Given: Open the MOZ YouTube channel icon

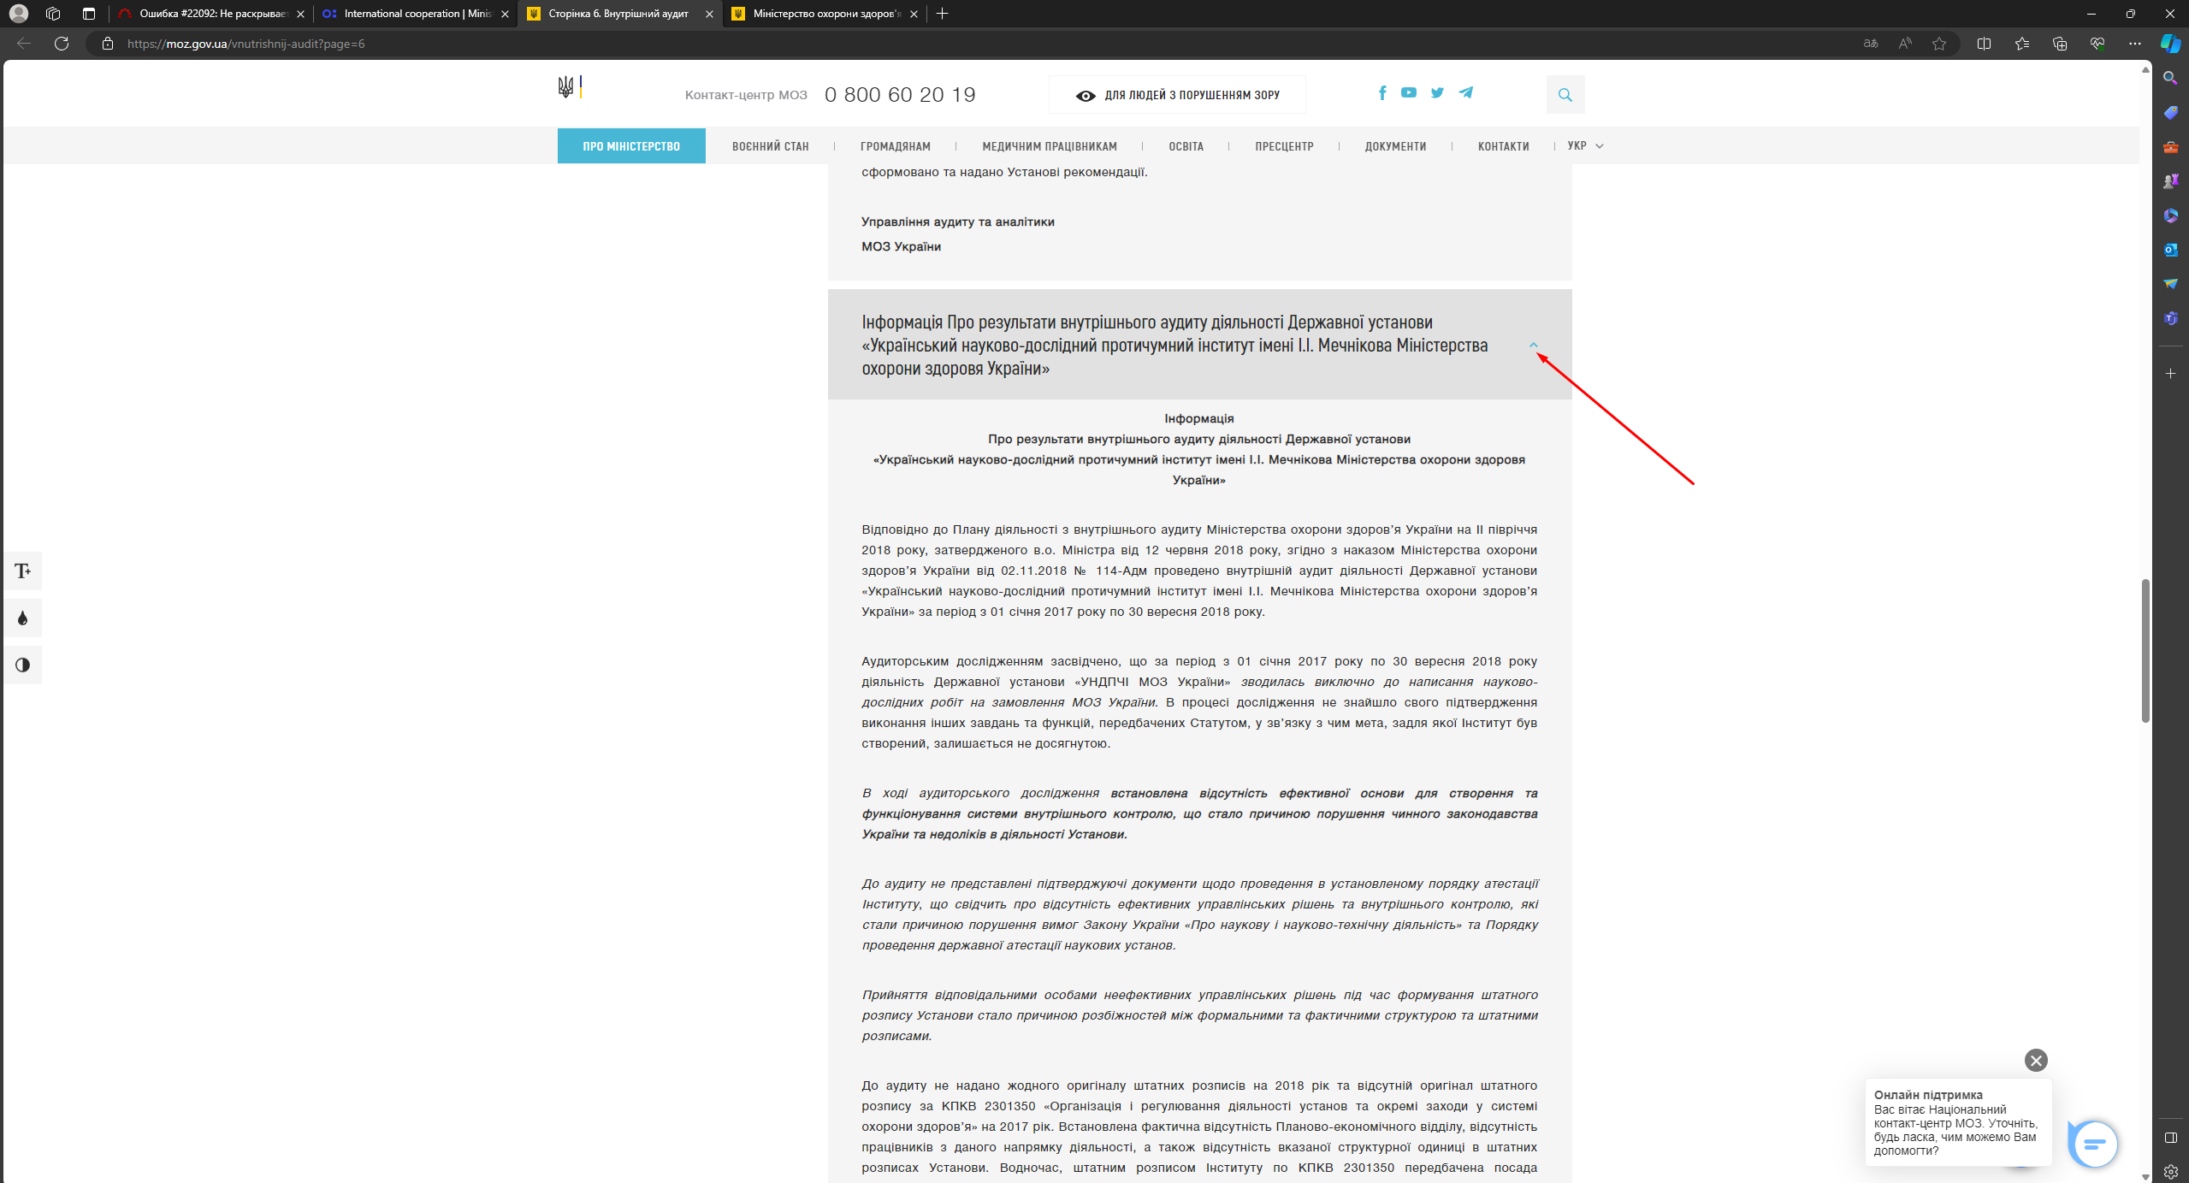Looking at the screenshot, I should click(x=1409, y=92).
